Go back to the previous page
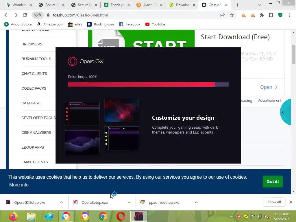Viewport: 296px width, 222px height. click(x=6, y=15)
